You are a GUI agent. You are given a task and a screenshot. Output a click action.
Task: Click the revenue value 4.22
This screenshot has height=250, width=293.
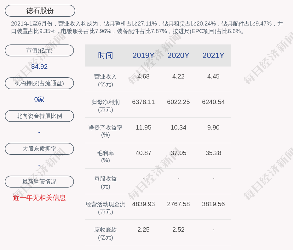(178, 77)
